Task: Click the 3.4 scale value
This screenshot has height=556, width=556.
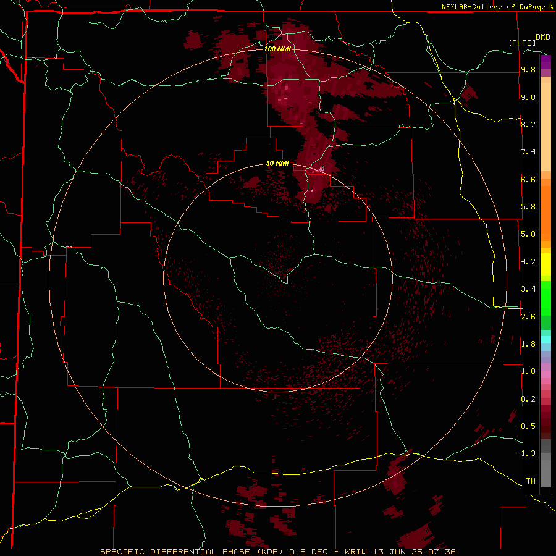Action: (528, 289)
